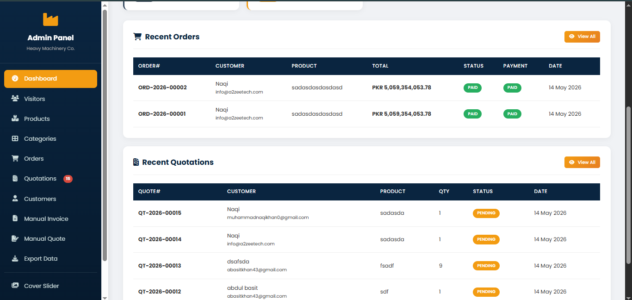Screen dimensions: 632x300
Task: Select Export Data in the sidebar
Action: tap(50, 258)
